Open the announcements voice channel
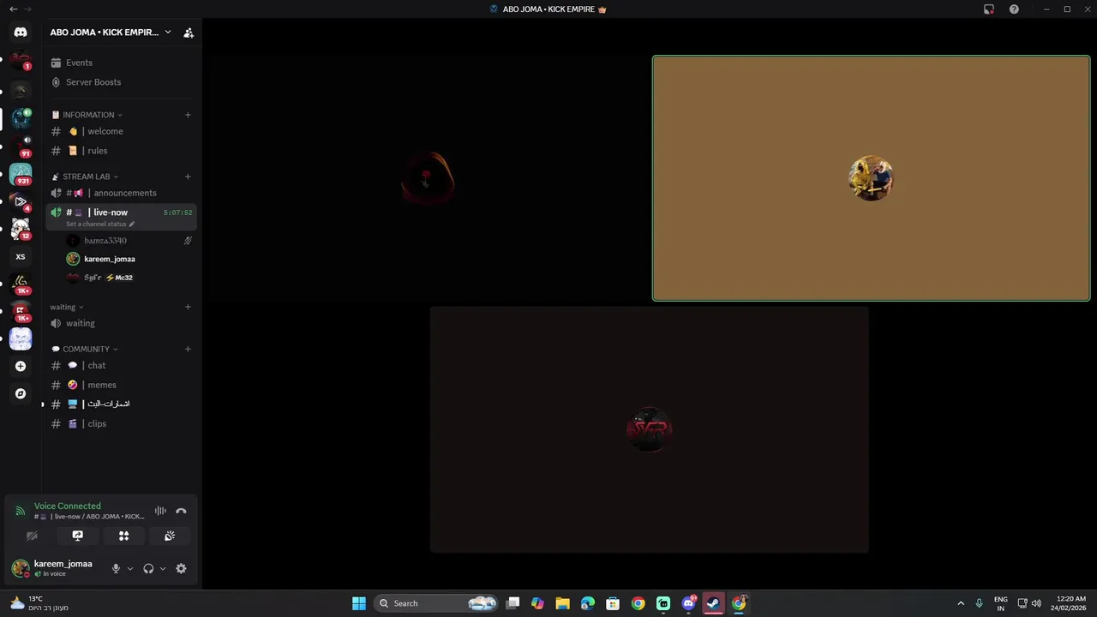 click(x=121, y=193)
